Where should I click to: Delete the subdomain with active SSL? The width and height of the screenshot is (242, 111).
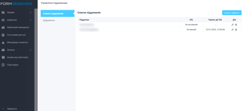click(x=236, y=30)
